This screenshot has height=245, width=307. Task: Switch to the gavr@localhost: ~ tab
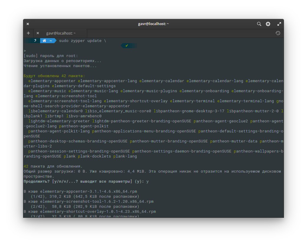click(x=61, y=33)
